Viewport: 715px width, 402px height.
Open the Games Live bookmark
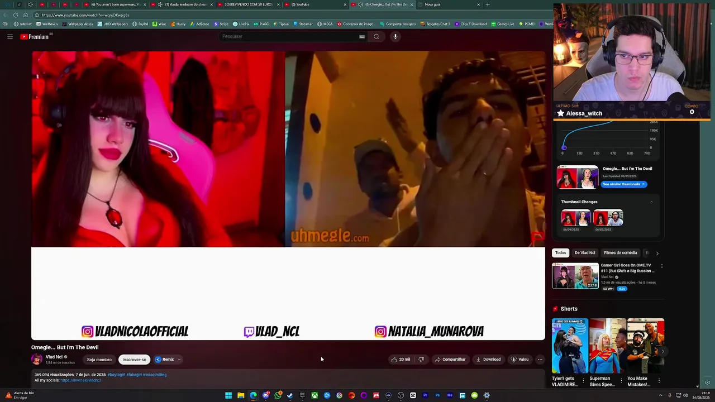[503, 24]
